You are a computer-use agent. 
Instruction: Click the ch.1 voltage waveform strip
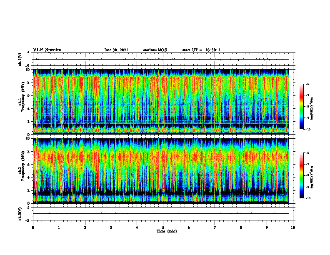click(x=163, y=59)
